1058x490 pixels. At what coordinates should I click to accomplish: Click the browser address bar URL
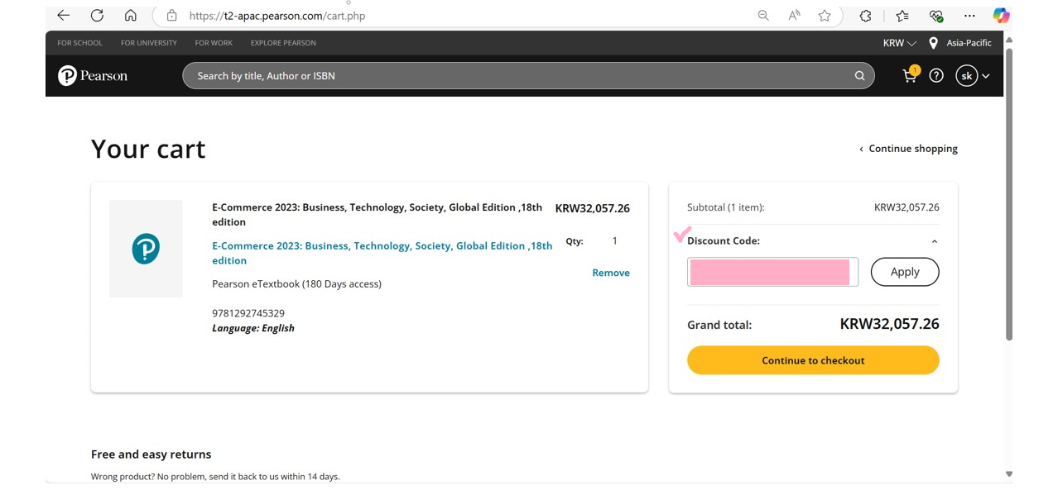tap(277, 16)
